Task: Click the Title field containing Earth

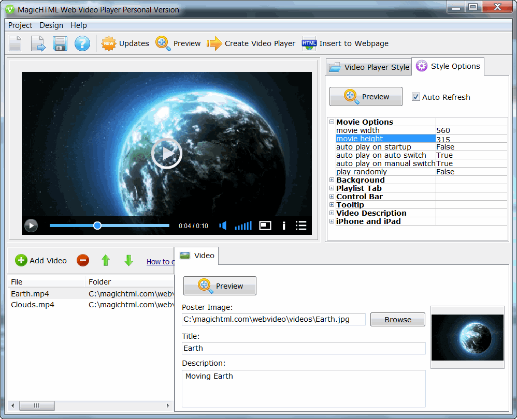Action: point(304,348)
